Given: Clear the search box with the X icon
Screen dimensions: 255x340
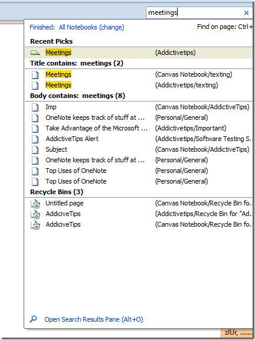Looking at the screenshot, I should (246, 13).
